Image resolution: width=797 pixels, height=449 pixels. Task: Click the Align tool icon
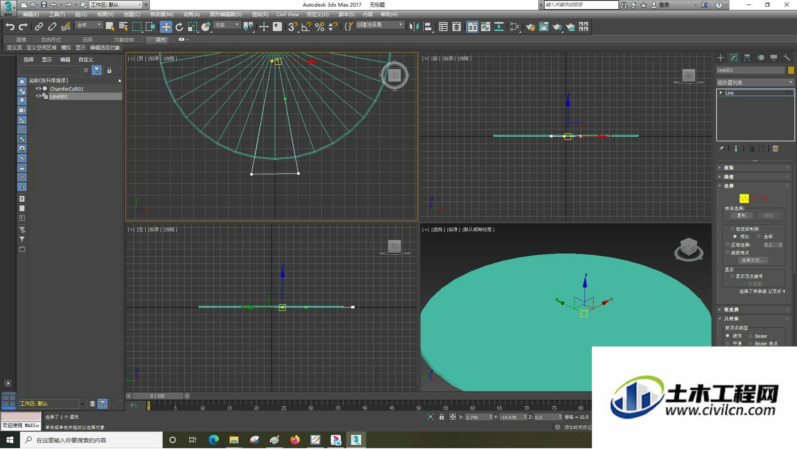[428, 27]
